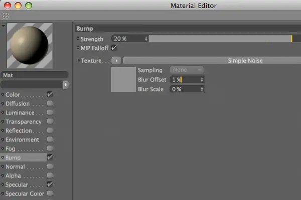This screenshot has height=200, width=301.
Task: Open the Texture arrow button menu
Action: 116,60
